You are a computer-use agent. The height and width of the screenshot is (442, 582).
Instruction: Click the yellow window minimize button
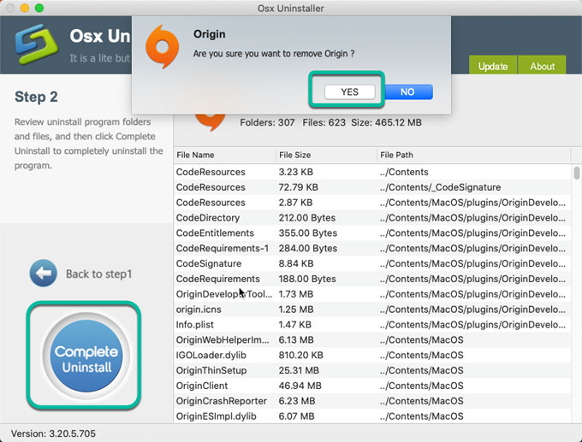[25, 9]
